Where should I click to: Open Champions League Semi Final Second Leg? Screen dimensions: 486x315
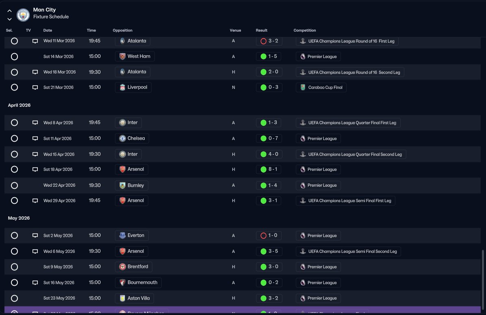click(348, 251)
